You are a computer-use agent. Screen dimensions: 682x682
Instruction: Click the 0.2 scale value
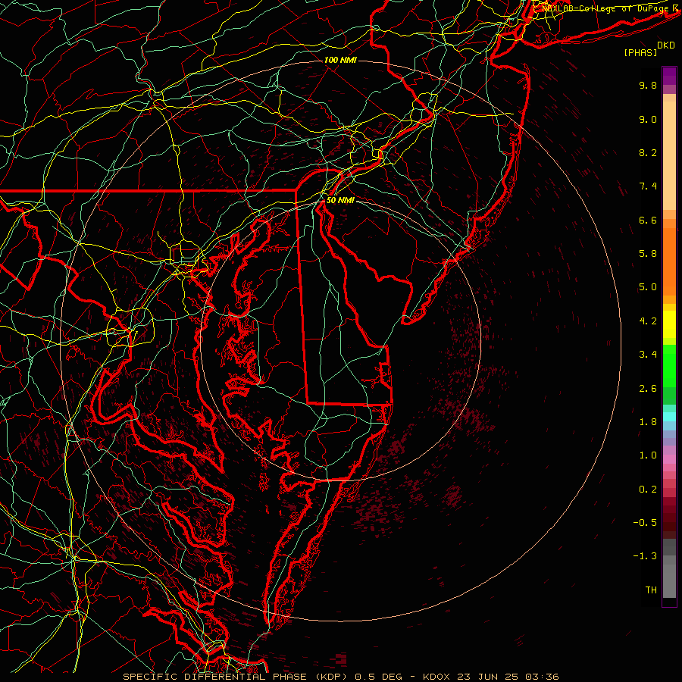point(648,490)
